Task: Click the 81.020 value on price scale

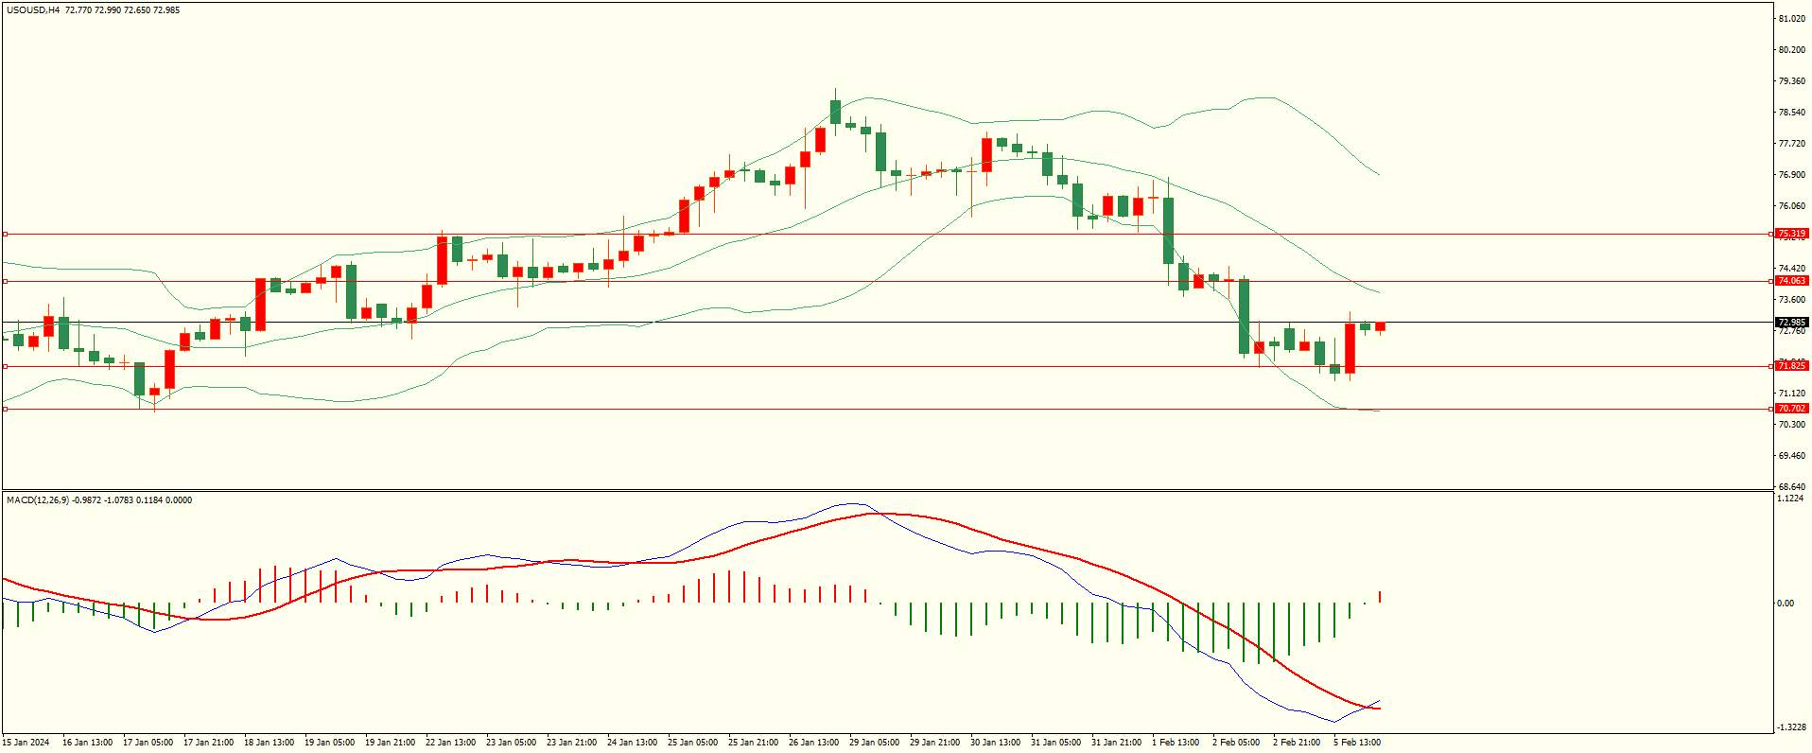Action: point(1791,19)
